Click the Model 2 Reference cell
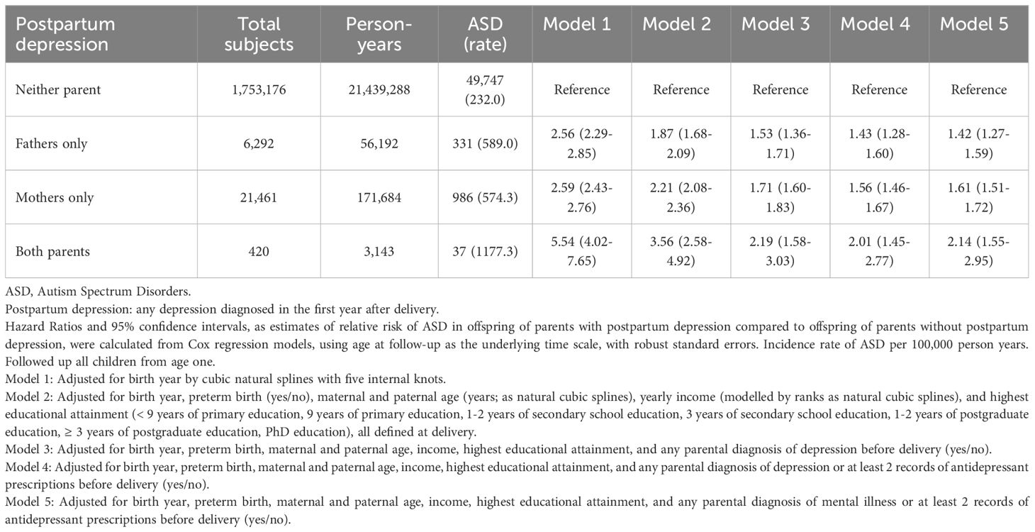 click(681, 90)
